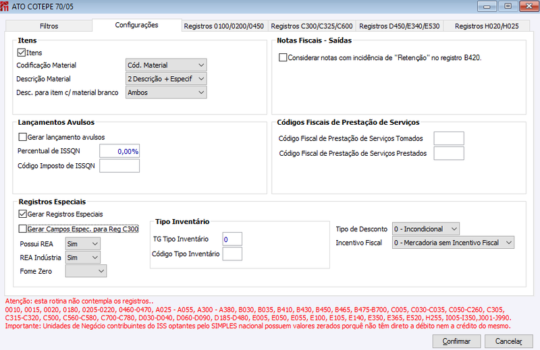Screen dimensions: 540x350
Task: Go to Registros D450/E340/E530 tab
Action: point(400,26)
